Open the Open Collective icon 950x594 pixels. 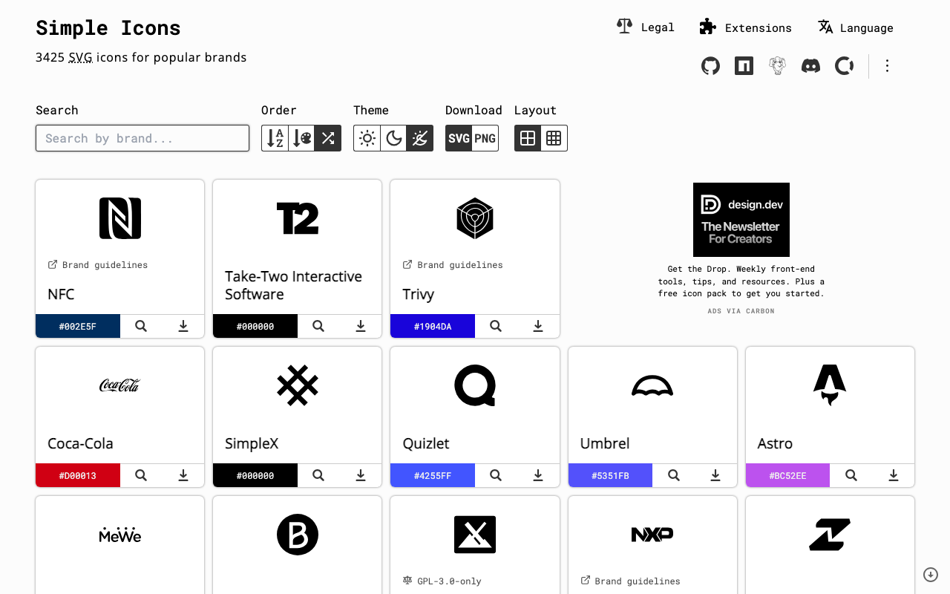[x=844, y=66]
